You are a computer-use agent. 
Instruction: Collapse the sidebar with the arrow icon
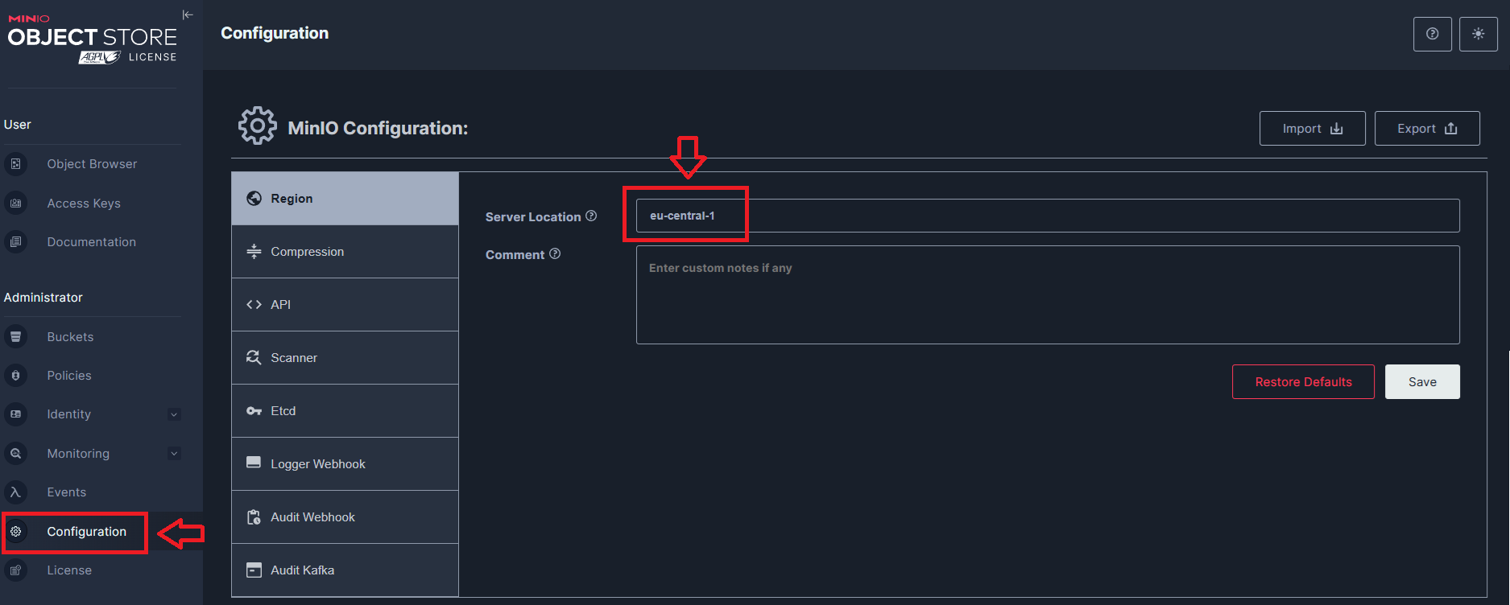pyautogui.click(x=188, y=14)
